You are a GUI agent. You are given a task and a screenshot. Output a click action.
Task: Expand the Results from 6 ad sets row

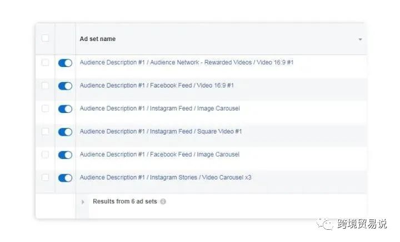coord(83,202)
